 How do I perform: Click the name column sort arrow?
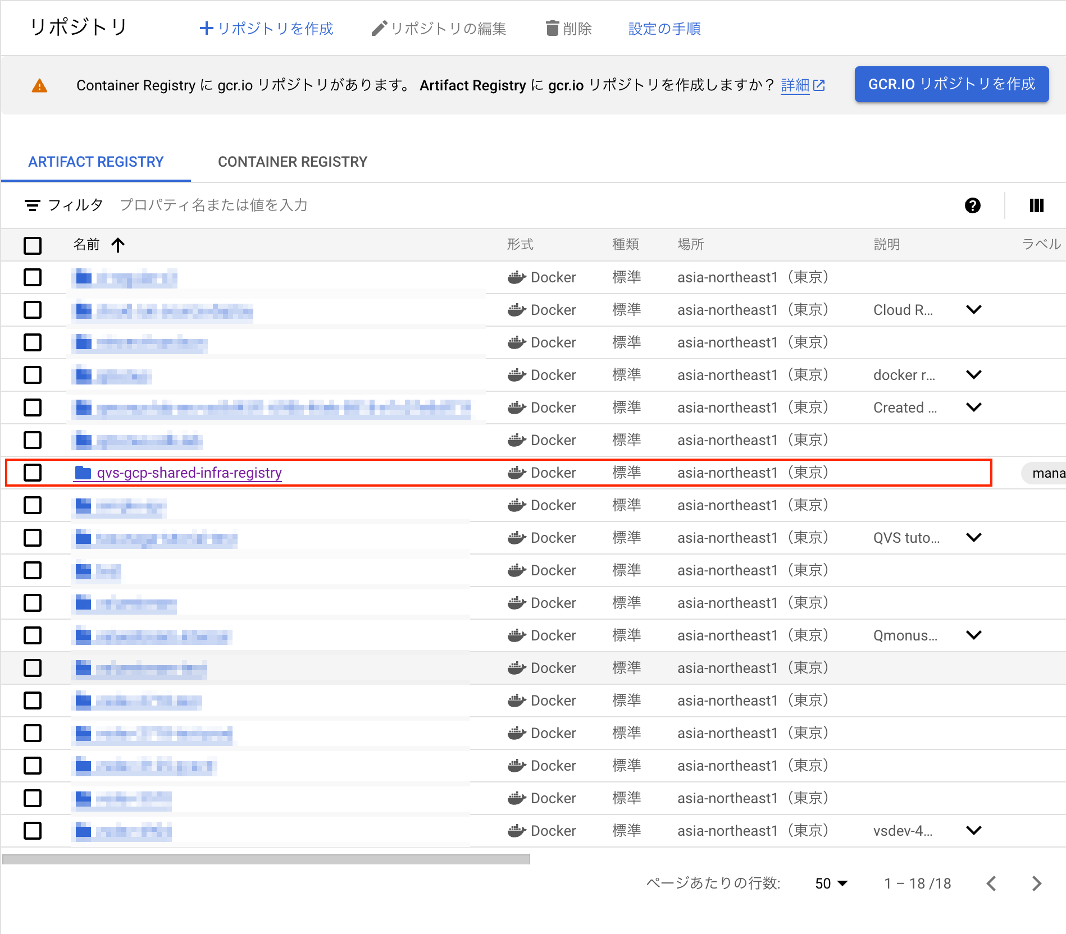pyautogui.click(x=118, y=245)
